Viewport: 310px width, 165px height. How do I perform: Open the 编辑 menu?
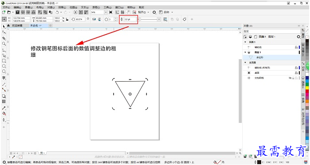click(17, 7)
